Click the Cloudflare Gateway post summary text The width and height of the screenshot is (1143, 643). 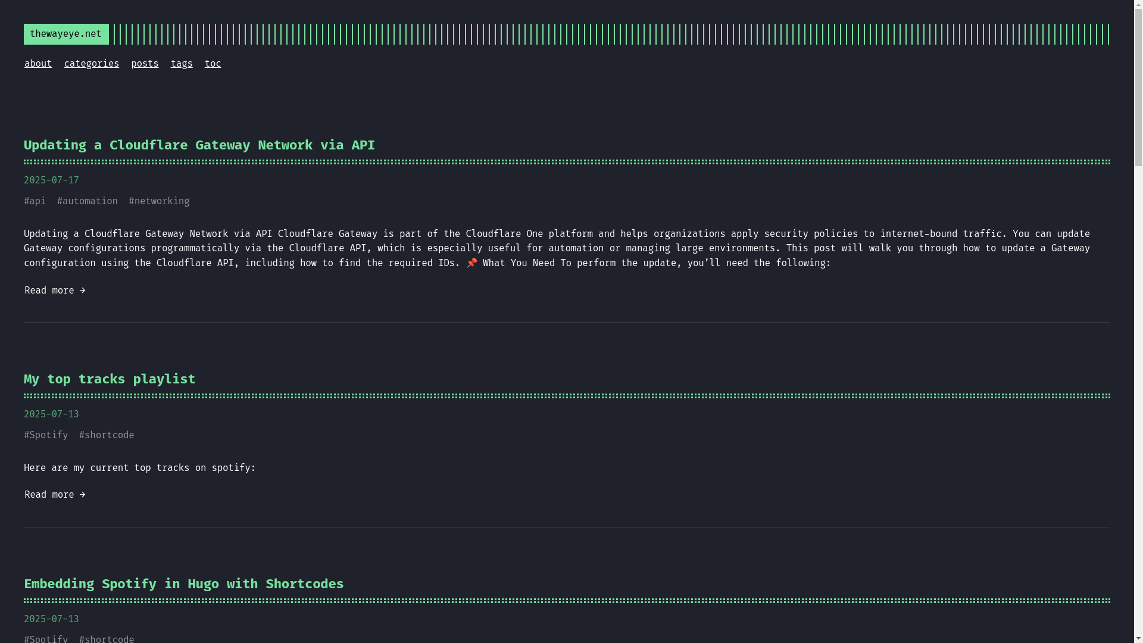(x=557, y=248)
